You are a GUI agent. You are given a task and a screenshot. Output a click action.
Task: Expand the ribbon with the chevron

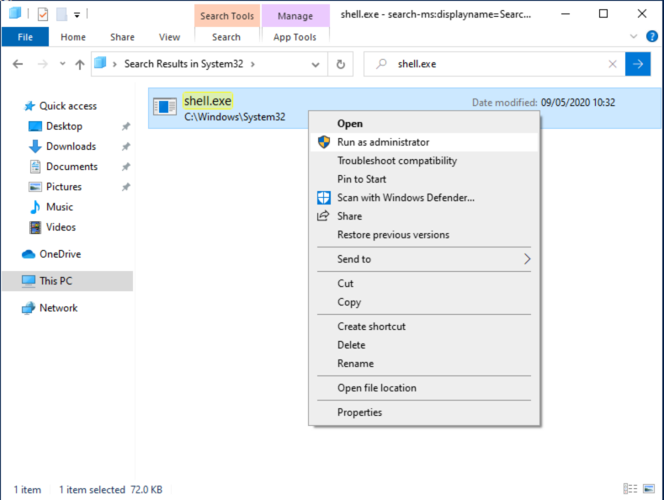tap(634, 36)
